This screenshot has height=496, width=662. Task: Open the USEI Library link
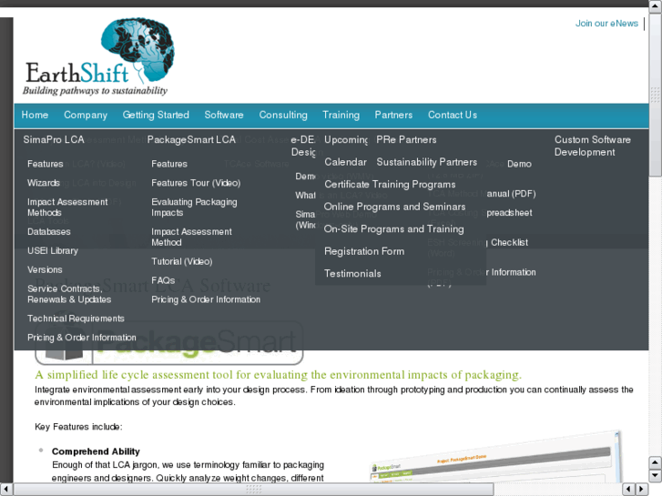click(53, 250)
